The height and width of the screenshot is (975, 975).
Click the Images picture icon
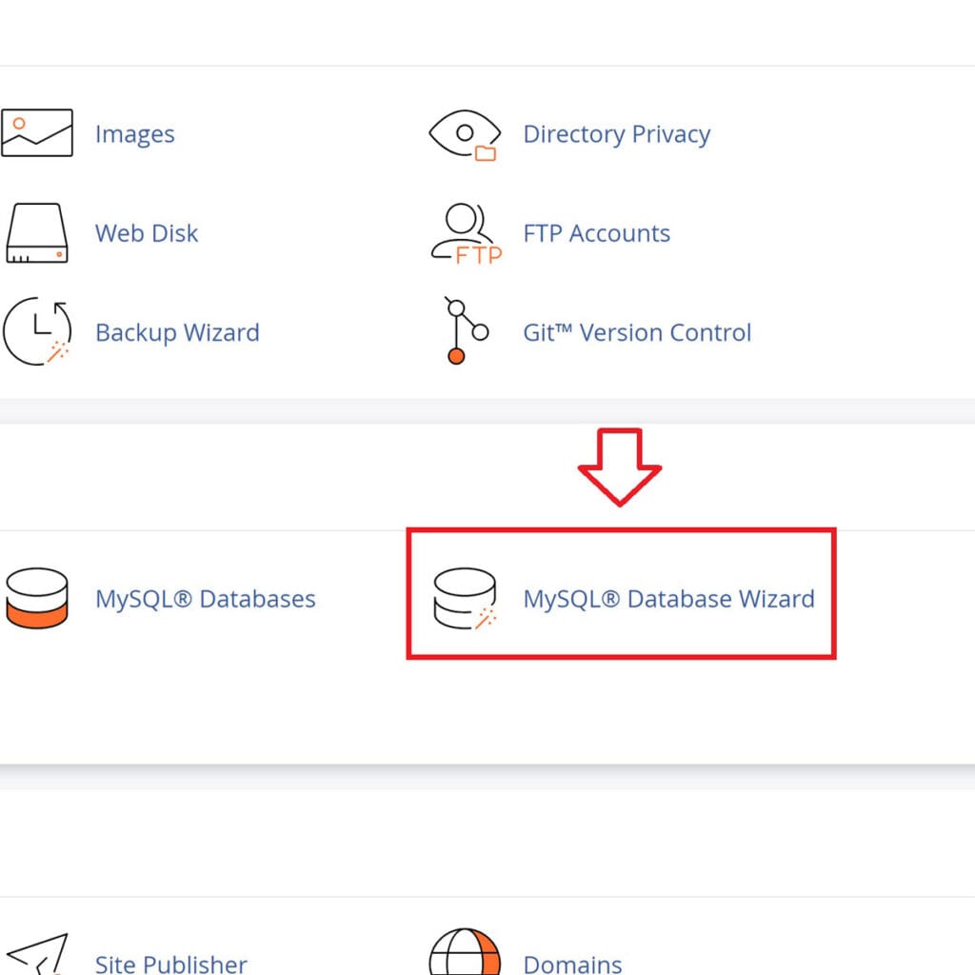point(37,133)
